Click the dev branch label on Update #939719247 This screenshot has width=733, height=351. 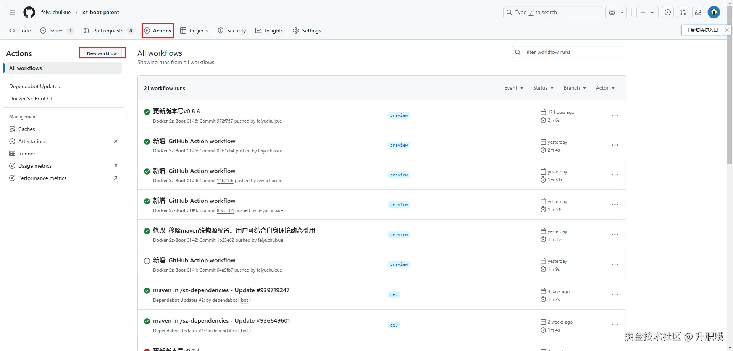click(394, 294)
